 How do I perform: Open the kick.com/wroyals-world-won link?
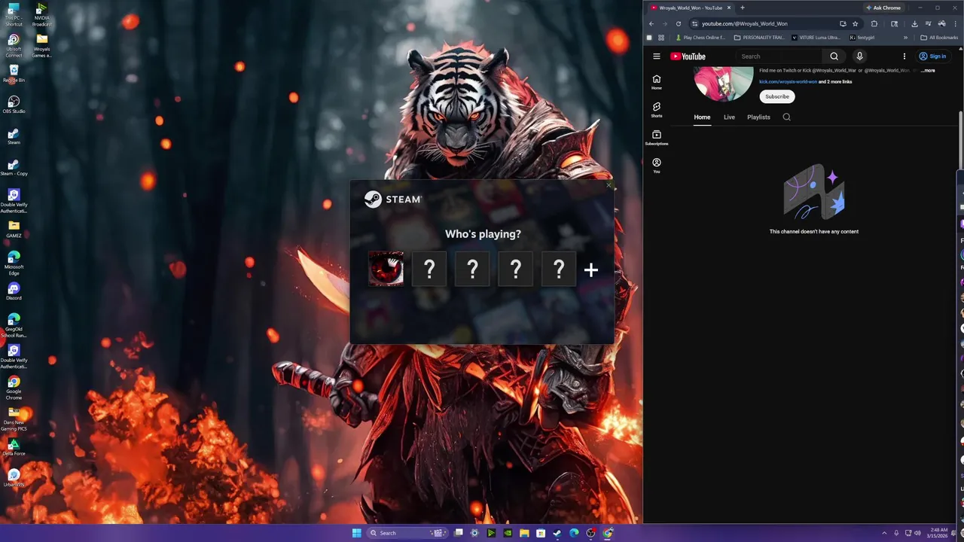788,81
